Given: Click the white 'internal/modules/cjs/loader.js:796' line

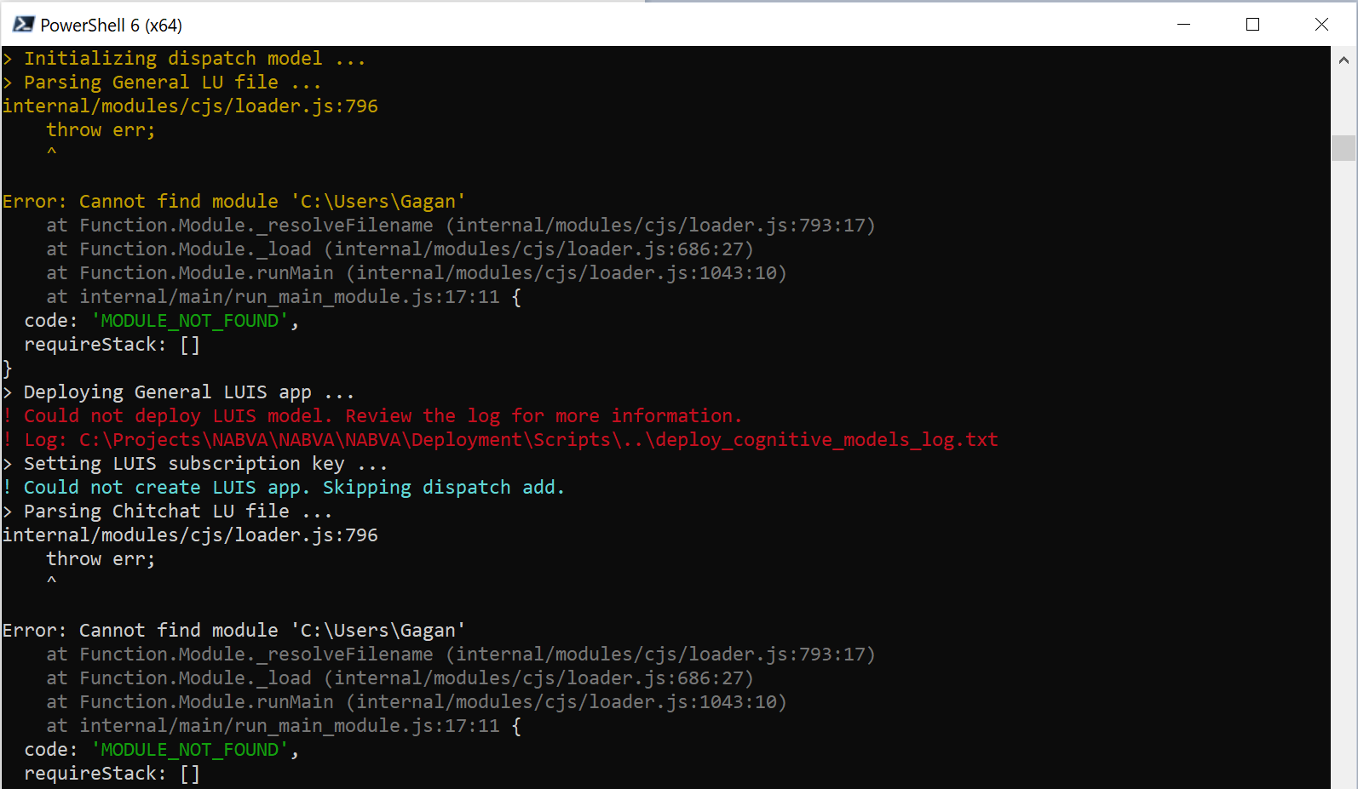Looking at the screenshot, I should (x=190, y=535).
